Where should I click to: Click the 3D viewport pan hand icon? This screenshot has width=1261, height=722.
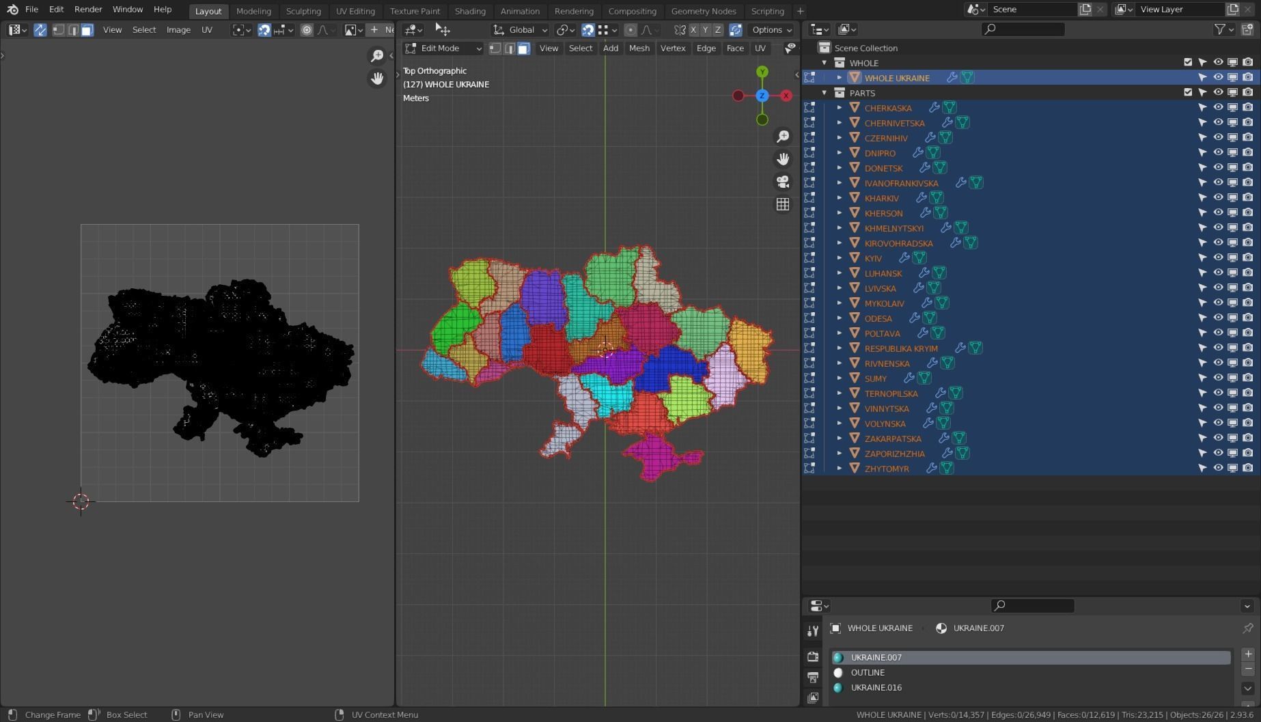(783, 159)
